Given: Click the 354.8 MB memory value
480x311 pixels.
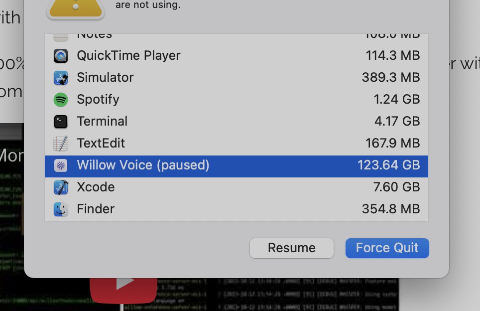Looking at the screenshot, I should tap(391, 209).
